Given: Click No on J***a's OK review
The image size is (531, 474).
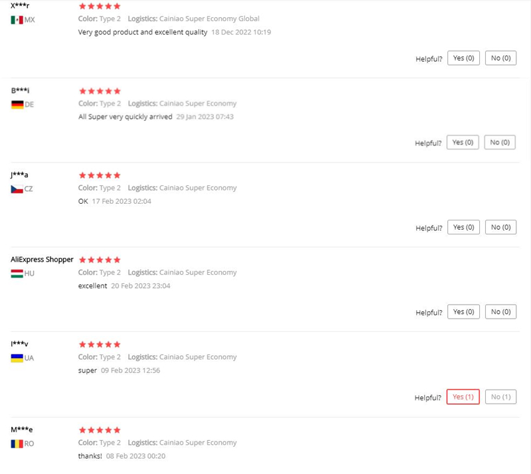Looking at the screenshot, I should (x=500, y=227).
